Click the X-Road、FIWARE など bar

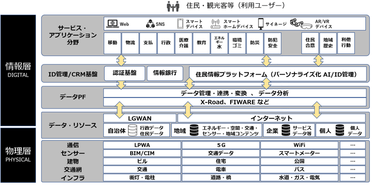click(x=235, y=102)
